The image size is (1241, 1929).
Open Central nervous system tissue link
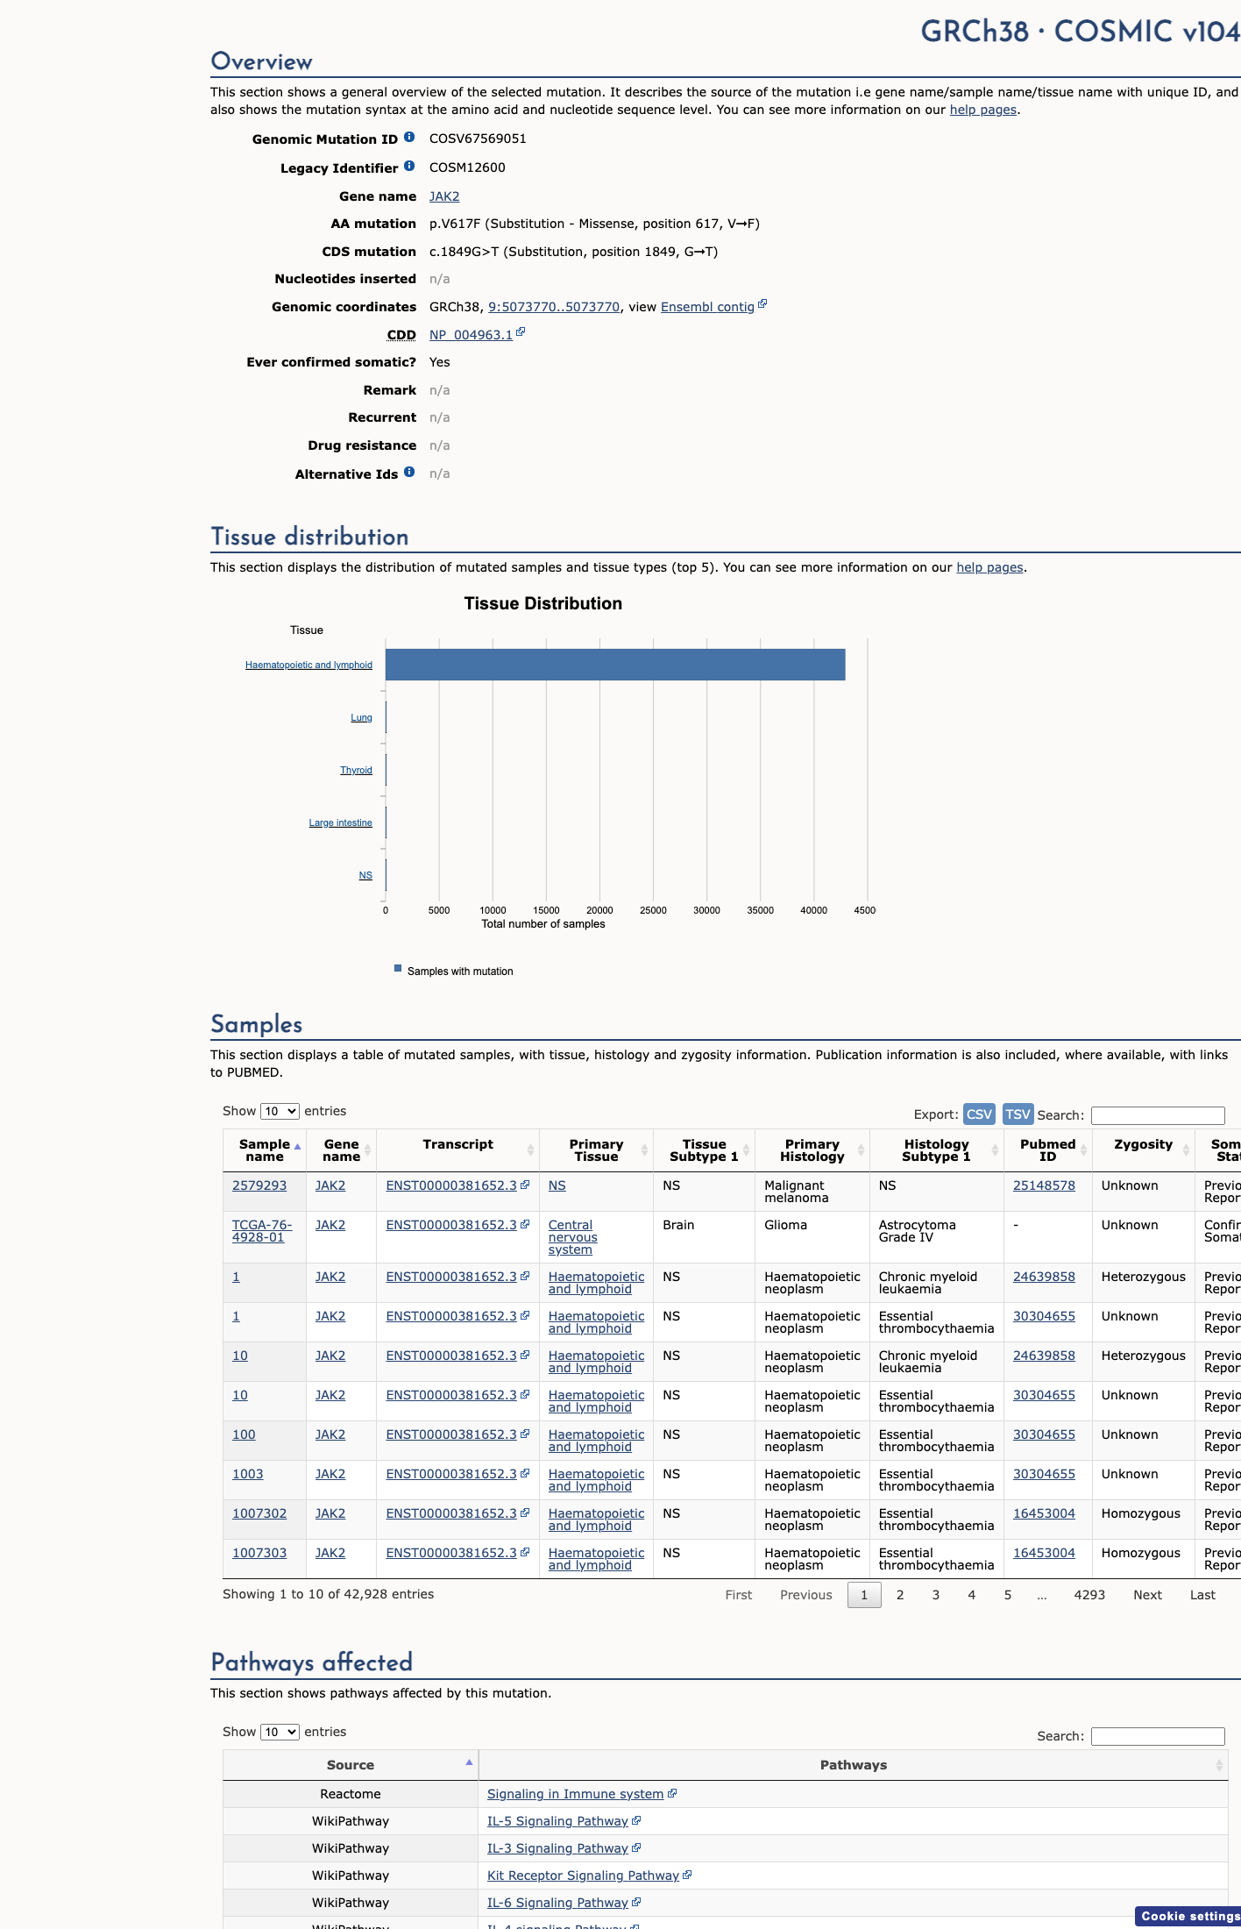coord(573,1237)
